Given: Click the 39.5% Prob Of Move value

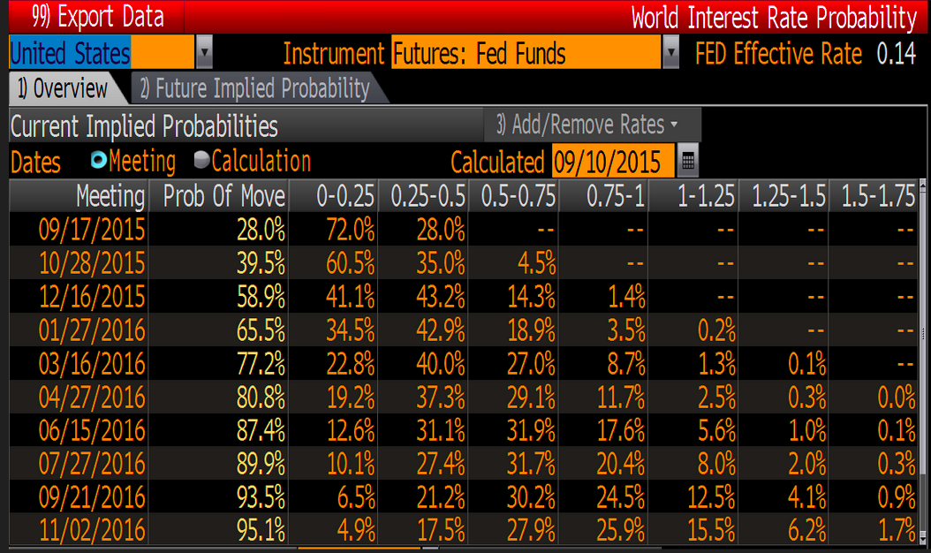Looking at the screenshot, I should [x=261, y=262].
